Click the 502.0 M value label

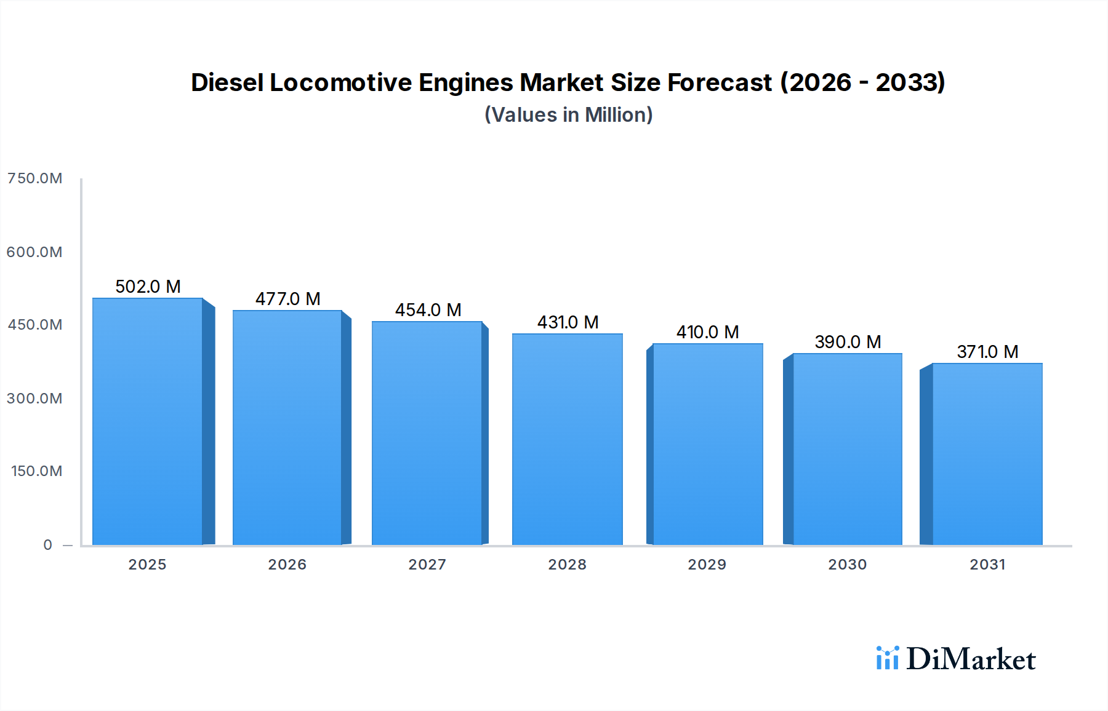pyautogui.click(x=148, y=285)
